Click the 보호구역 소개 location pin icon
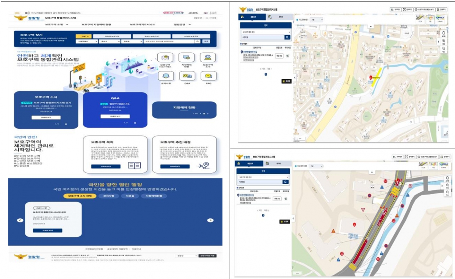This screenshot has width=455, height=279. click(x=208, y=58)
